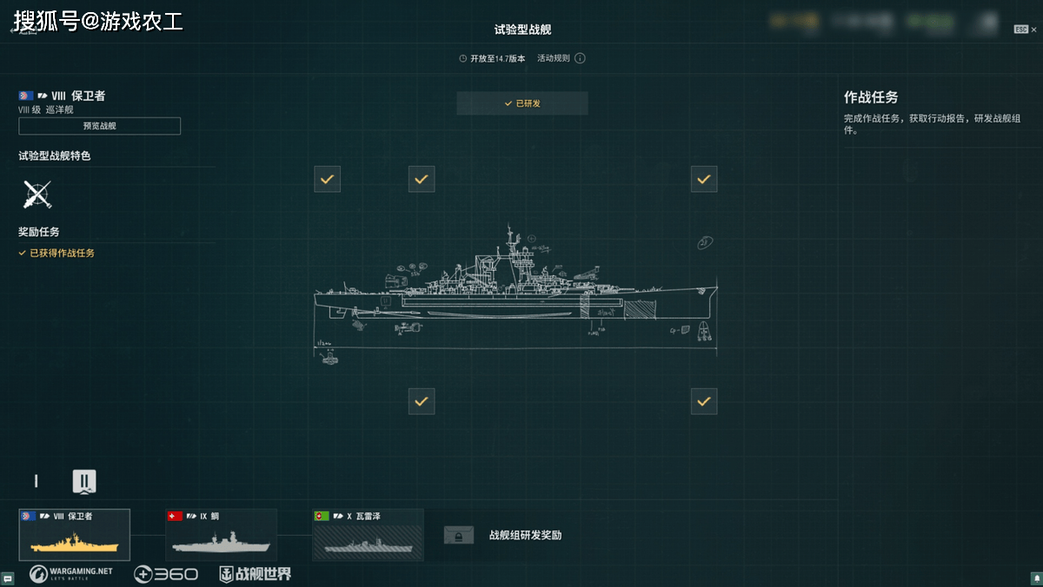Click the clock icon beside 开放至14.7版本
Image resolution: width=1043 pixels, height=587 pixels.
tap(463, 58)
